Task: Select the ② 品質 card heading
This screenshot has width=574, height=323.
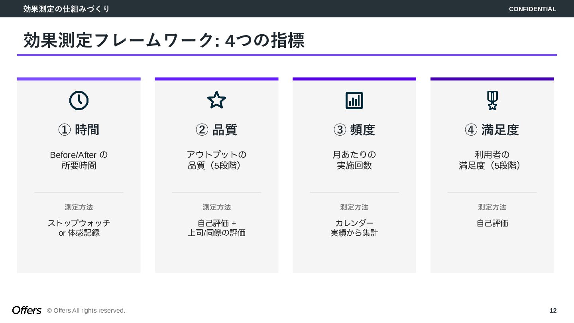Action: [216, 130]
